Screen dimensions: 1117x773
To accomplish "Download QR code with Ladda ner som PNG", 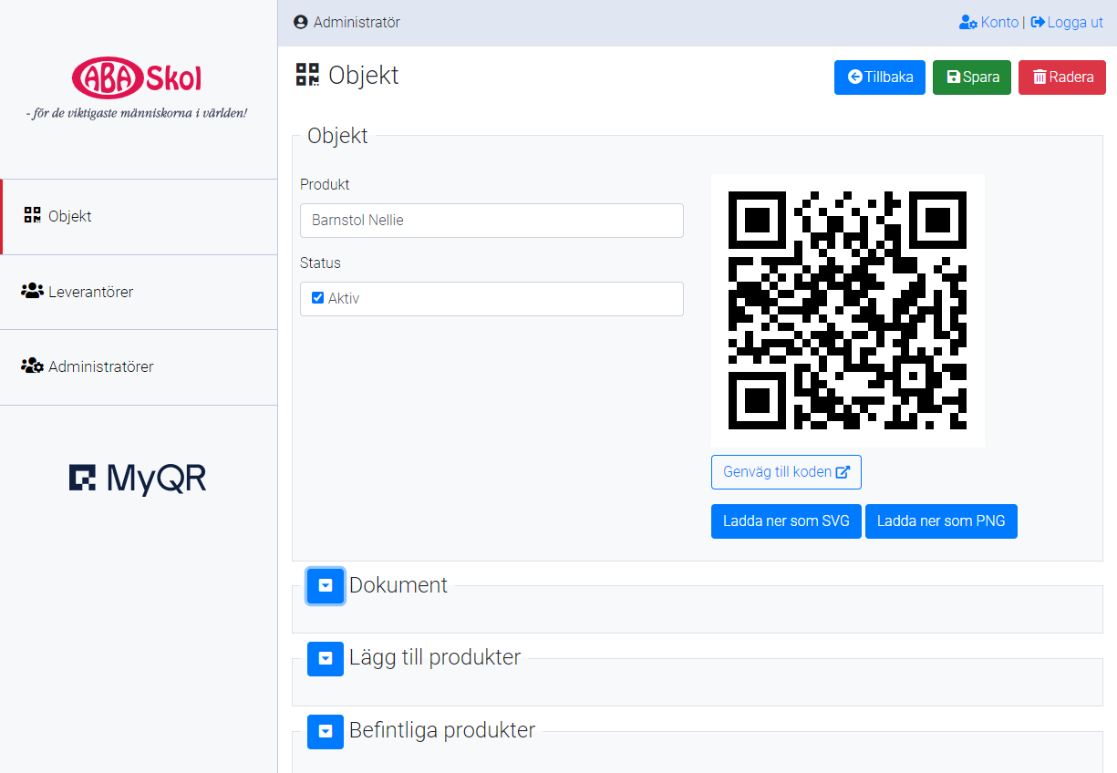I will pos(941,521).
